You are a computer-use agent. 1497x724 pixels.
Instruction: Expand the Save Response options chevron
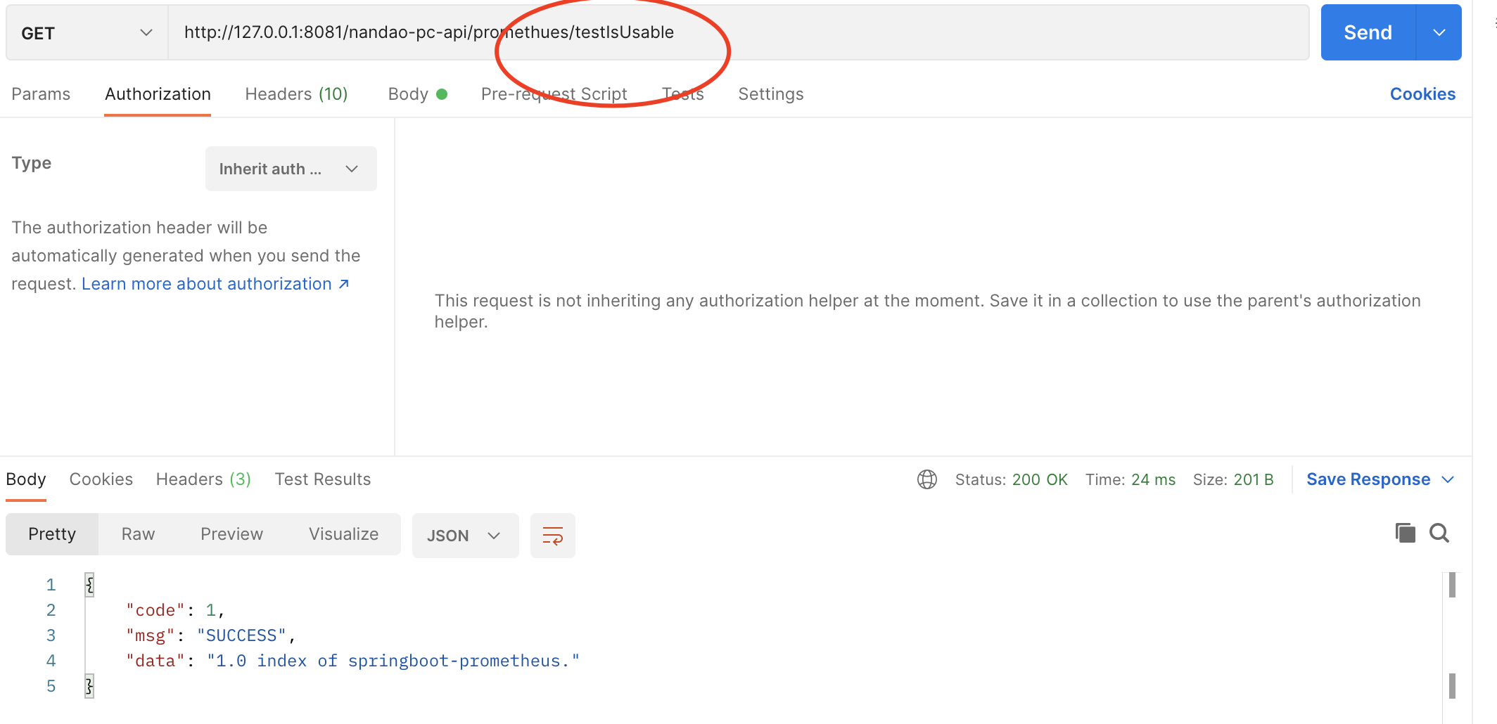click(x=1448, y=479)
